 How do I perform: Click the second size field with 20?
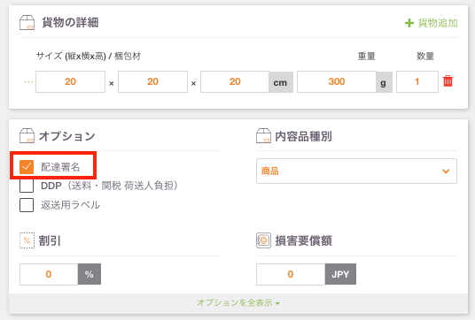[x=152, y=81]
